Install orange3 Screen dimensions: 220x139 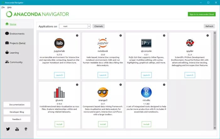pos(103,124)
